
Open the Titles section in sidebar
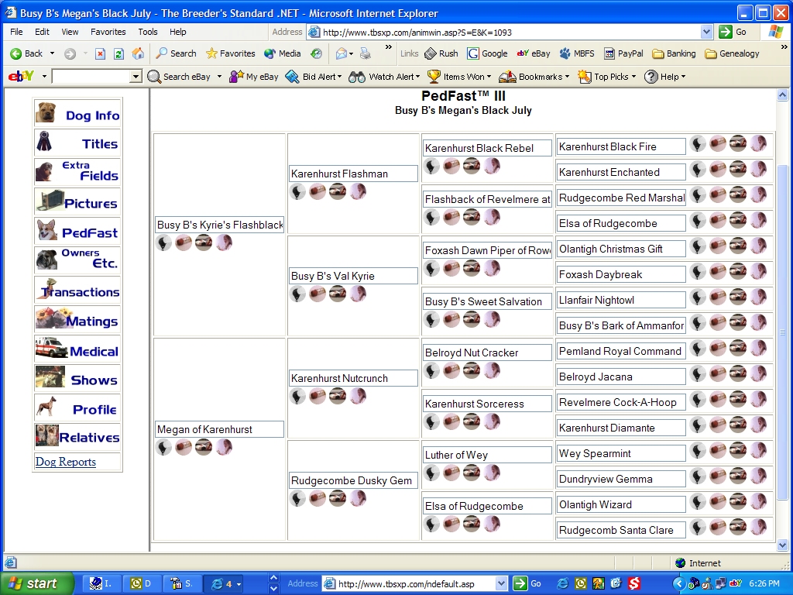click(x=77, y=143)
